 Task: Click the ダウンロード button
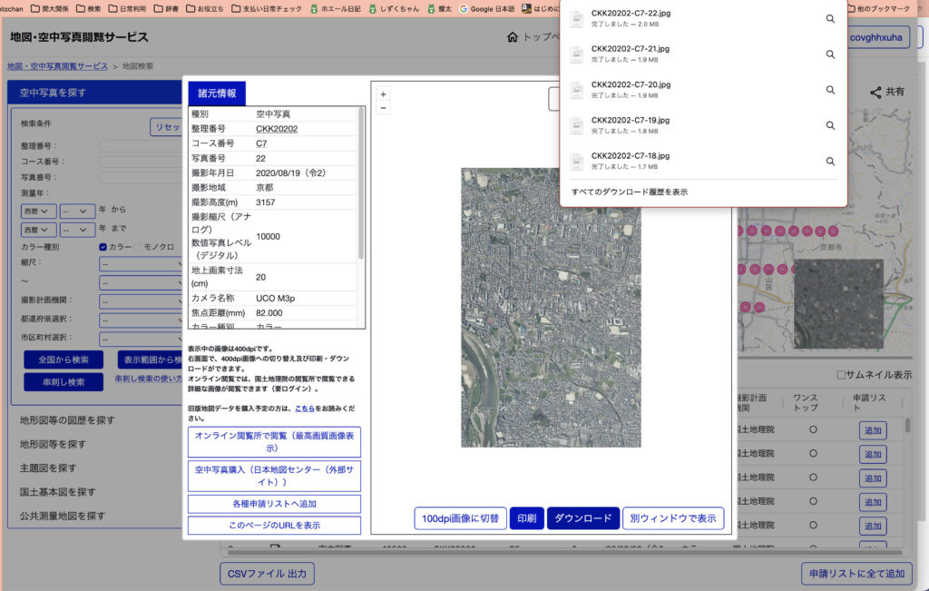coord(582,518)
